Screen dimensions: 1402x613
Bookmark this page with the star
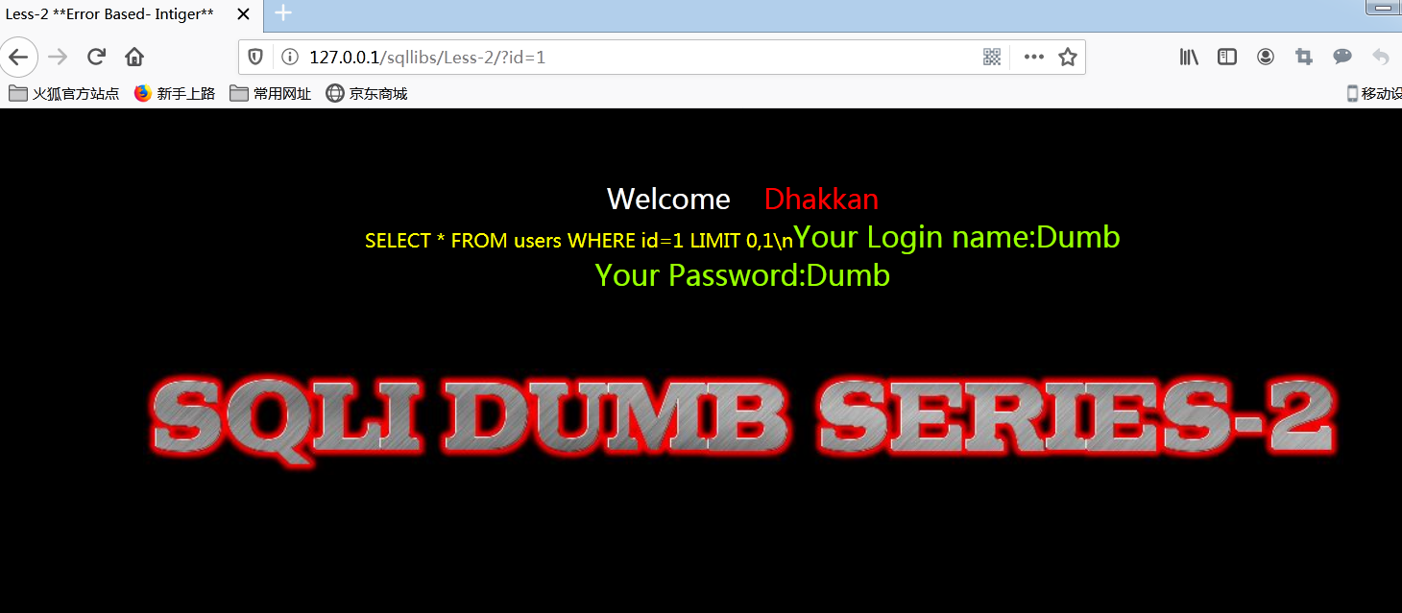pos(1067,58)
